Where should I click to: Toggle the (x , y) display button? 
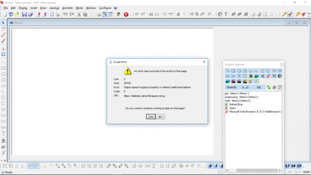pyautogui.click(x=245, y=87)
